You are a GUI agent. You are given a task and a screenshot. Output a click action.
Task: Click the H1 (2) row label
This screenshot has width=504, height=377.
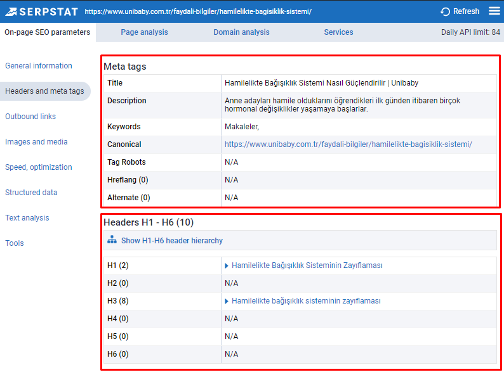(x=118, y=265)
